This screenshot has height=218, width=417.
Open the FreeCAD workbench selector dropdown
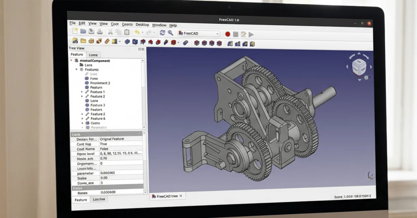pyautogui.click(x=199, y=33)
